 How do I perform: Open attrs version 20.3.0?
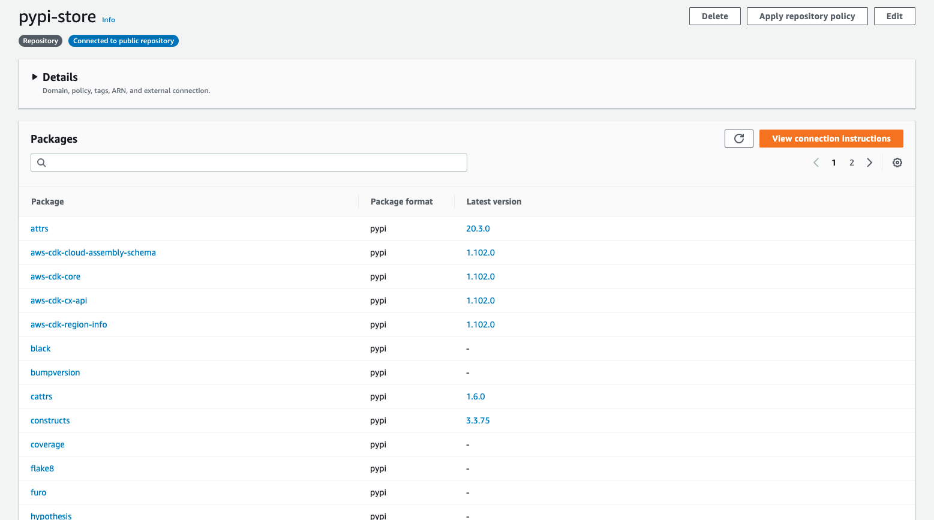coord(478,229)
